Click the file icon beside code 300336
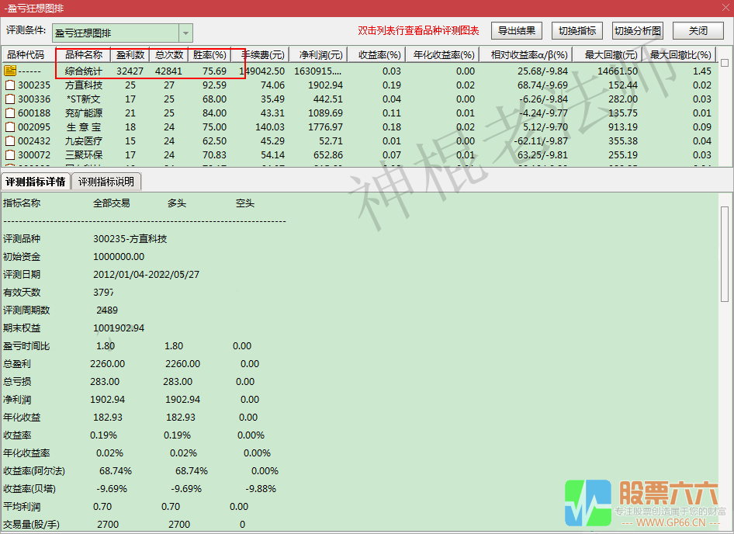 (10, 99)
